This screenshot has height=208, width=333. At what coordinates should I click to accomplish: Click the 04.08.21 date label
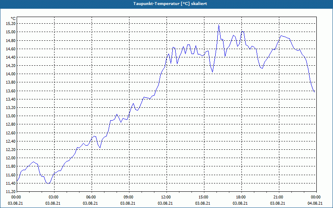click(315, 203)
